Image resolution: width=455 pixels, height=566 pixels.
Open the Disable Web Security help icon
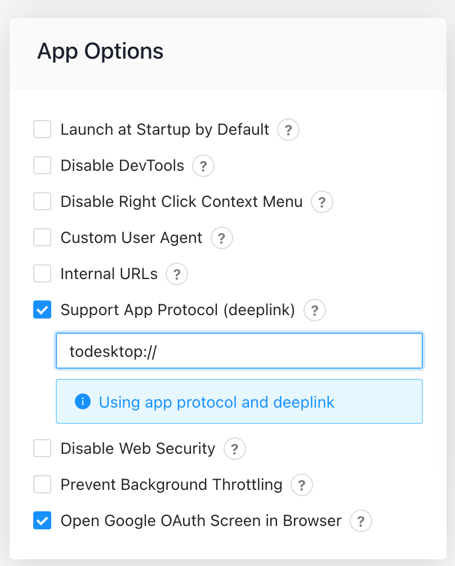coord(234,449)
